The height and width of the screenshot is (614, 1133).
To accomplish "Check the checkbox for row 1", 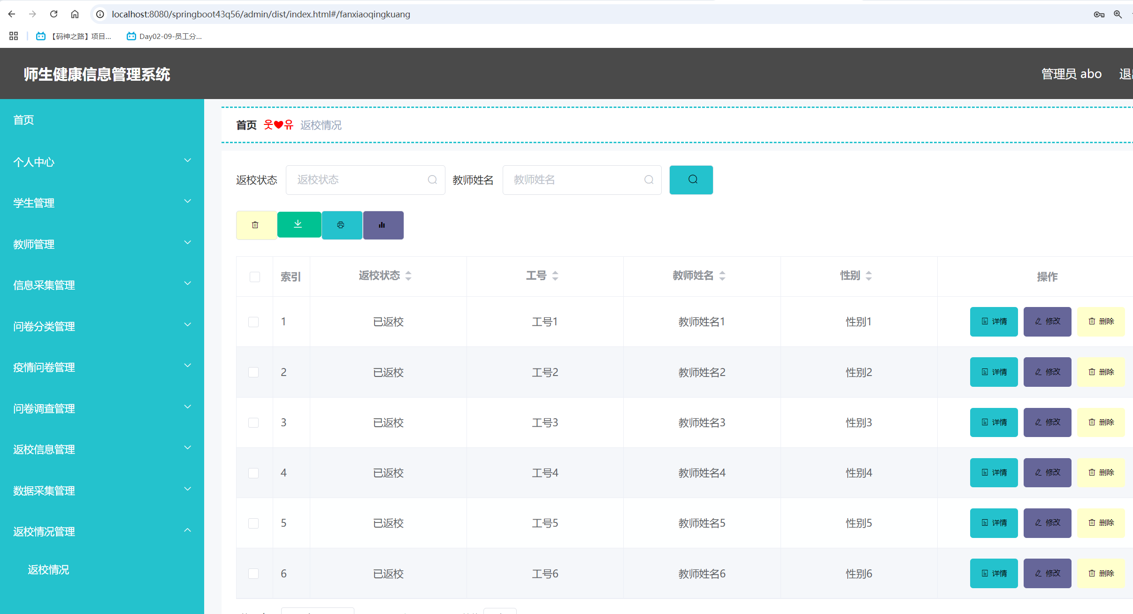I will click(253, 322).
